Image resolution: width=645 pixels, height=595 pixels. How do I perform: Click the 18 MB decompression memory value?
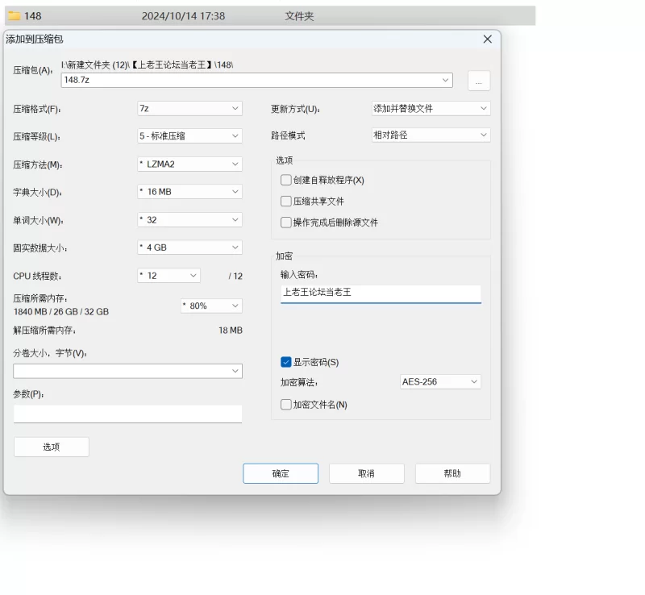coord(231,331)
